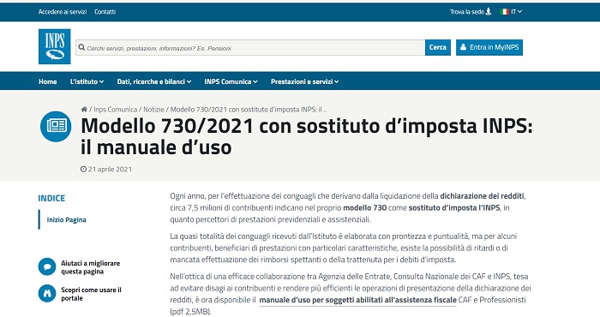Image resolution: width=600 pixels, height=317 pixels.
Task: Click the news article round icon
Action: (56, 126)
